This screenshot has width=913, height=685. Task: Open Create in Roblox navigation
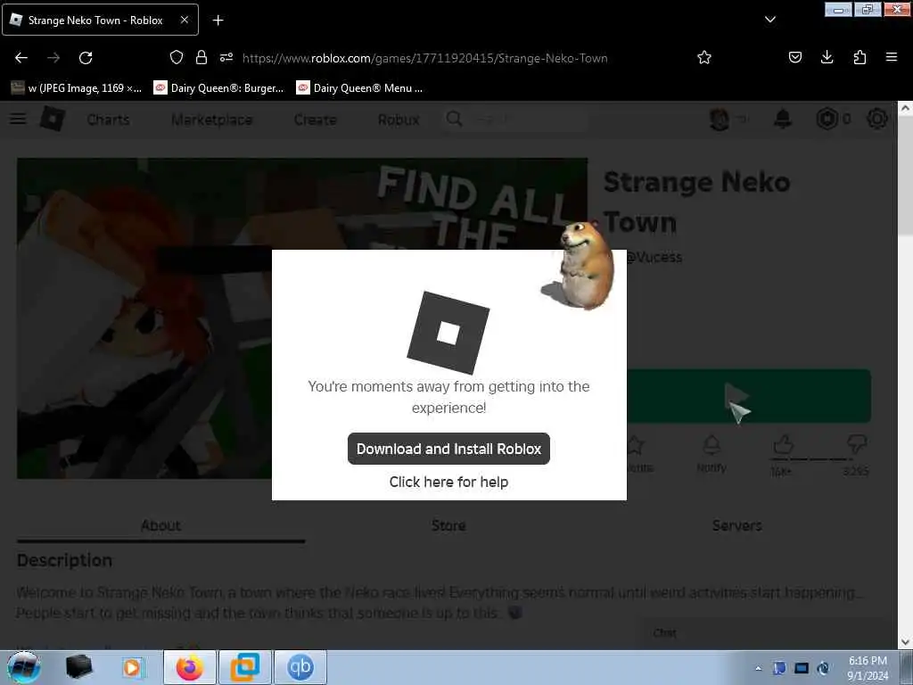point(315,120)
